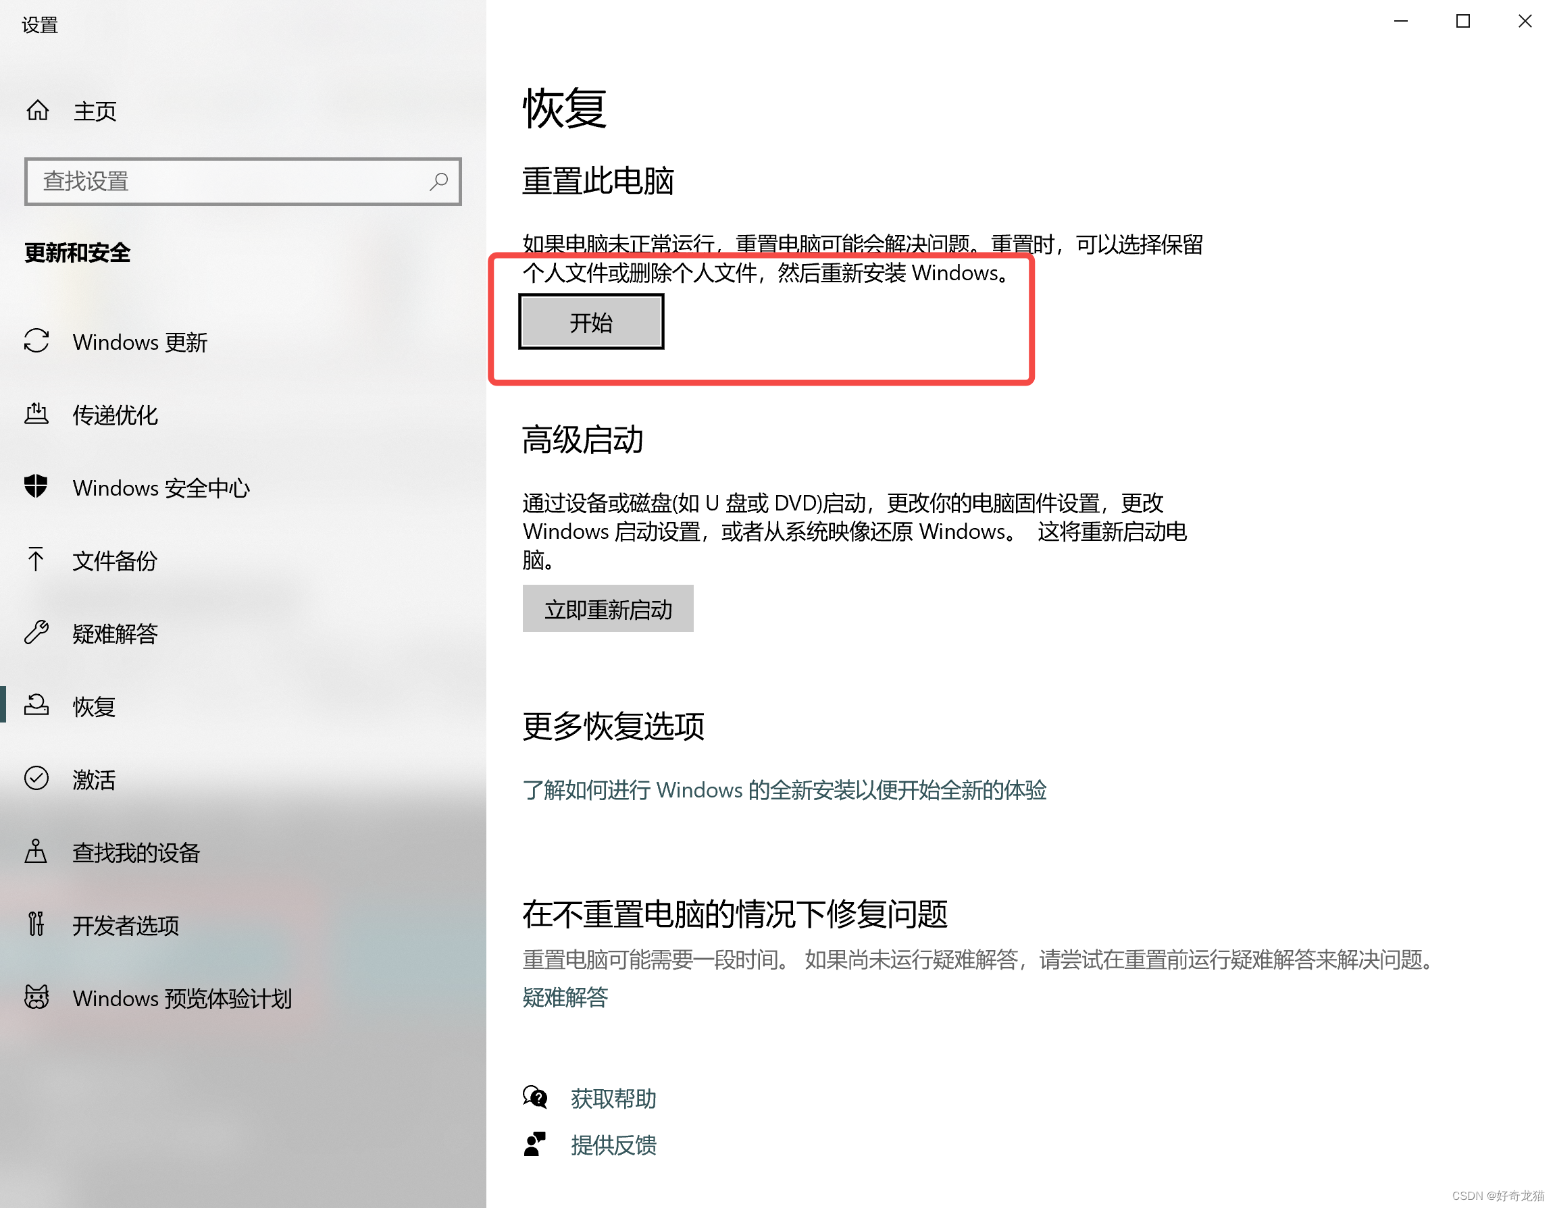Click the Windows 预览体验计划 cat icon

(36, 997)
